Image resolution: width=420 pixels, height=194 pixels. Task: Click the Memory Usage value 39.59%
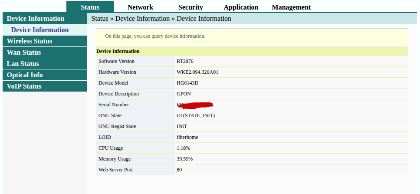(184, 159)
